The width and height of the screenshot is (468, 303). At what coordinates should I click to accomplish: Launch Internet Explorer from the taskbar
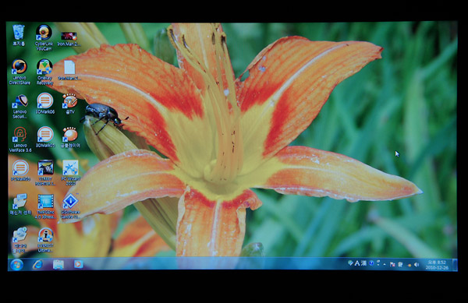pos(38,264)
